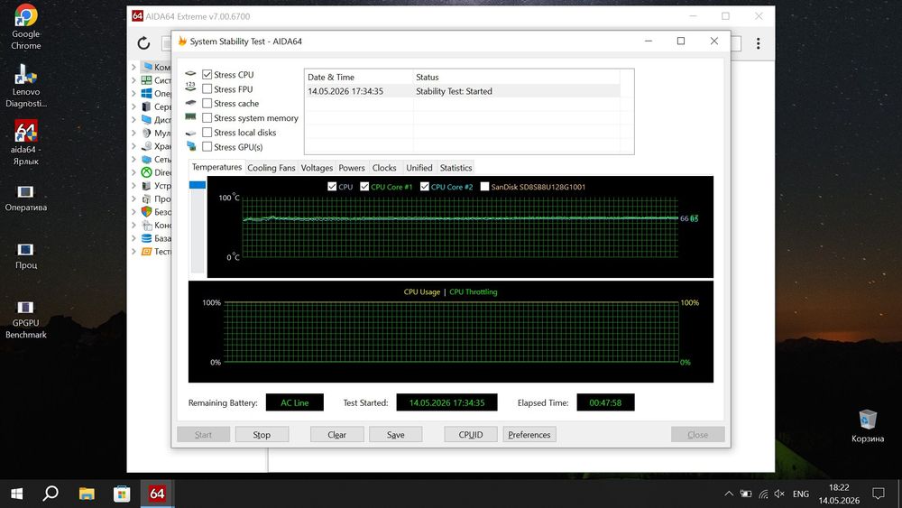Uncheck CPU graph legend checkbox

pos(332,187)
